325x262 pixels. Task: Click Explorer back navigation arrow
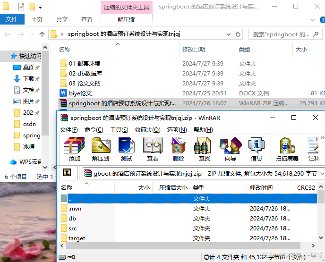coord(7,34)
